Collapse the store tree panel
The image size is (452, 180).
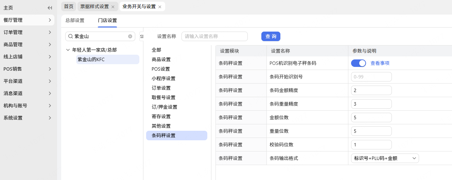coord(141,36)
